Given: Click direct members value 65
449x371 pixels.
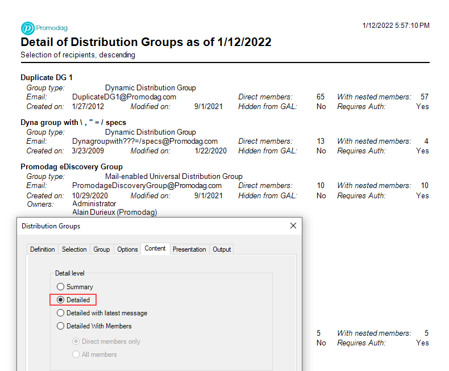Looking at the screenshot, I should [321, 97].
